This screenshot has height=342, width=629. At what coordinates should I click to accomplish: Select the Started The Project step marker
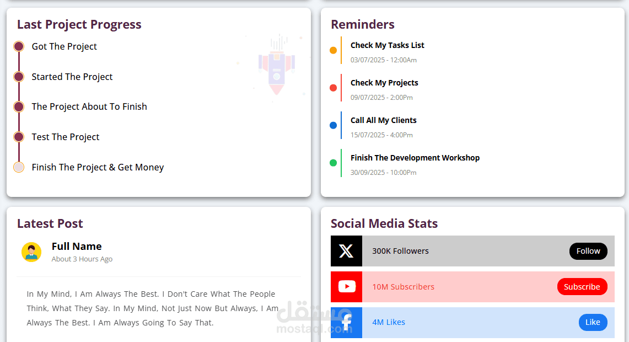[x=19, y=77]
